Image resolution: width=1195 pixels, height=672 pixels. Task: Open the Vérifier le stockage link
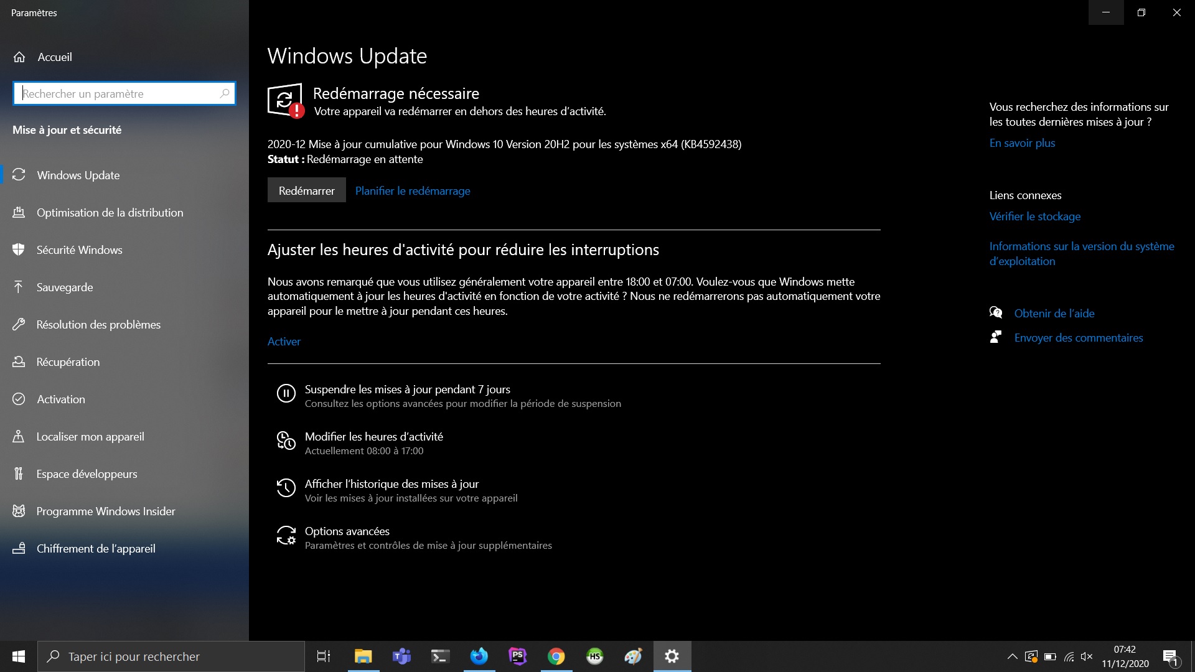1034,217
